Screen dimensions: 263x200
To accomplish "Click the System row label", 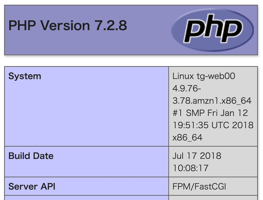I will point(25,76).
